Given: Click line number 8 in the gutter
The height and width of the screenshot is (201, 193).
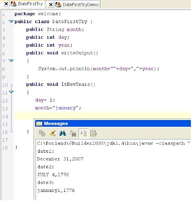Looking at the screenshot, I should (x=4, y=69).
